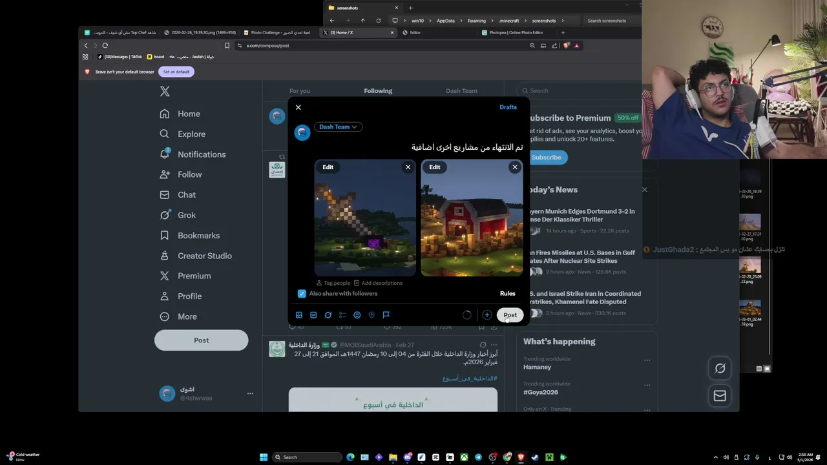
Task: Switch to the Editor browser tab
Action: click(x=436, y=32)
